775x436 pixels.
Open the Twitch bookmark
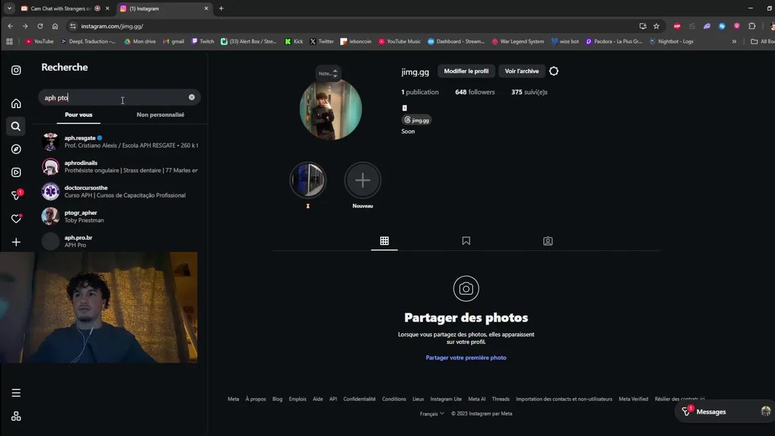point(203,42)
